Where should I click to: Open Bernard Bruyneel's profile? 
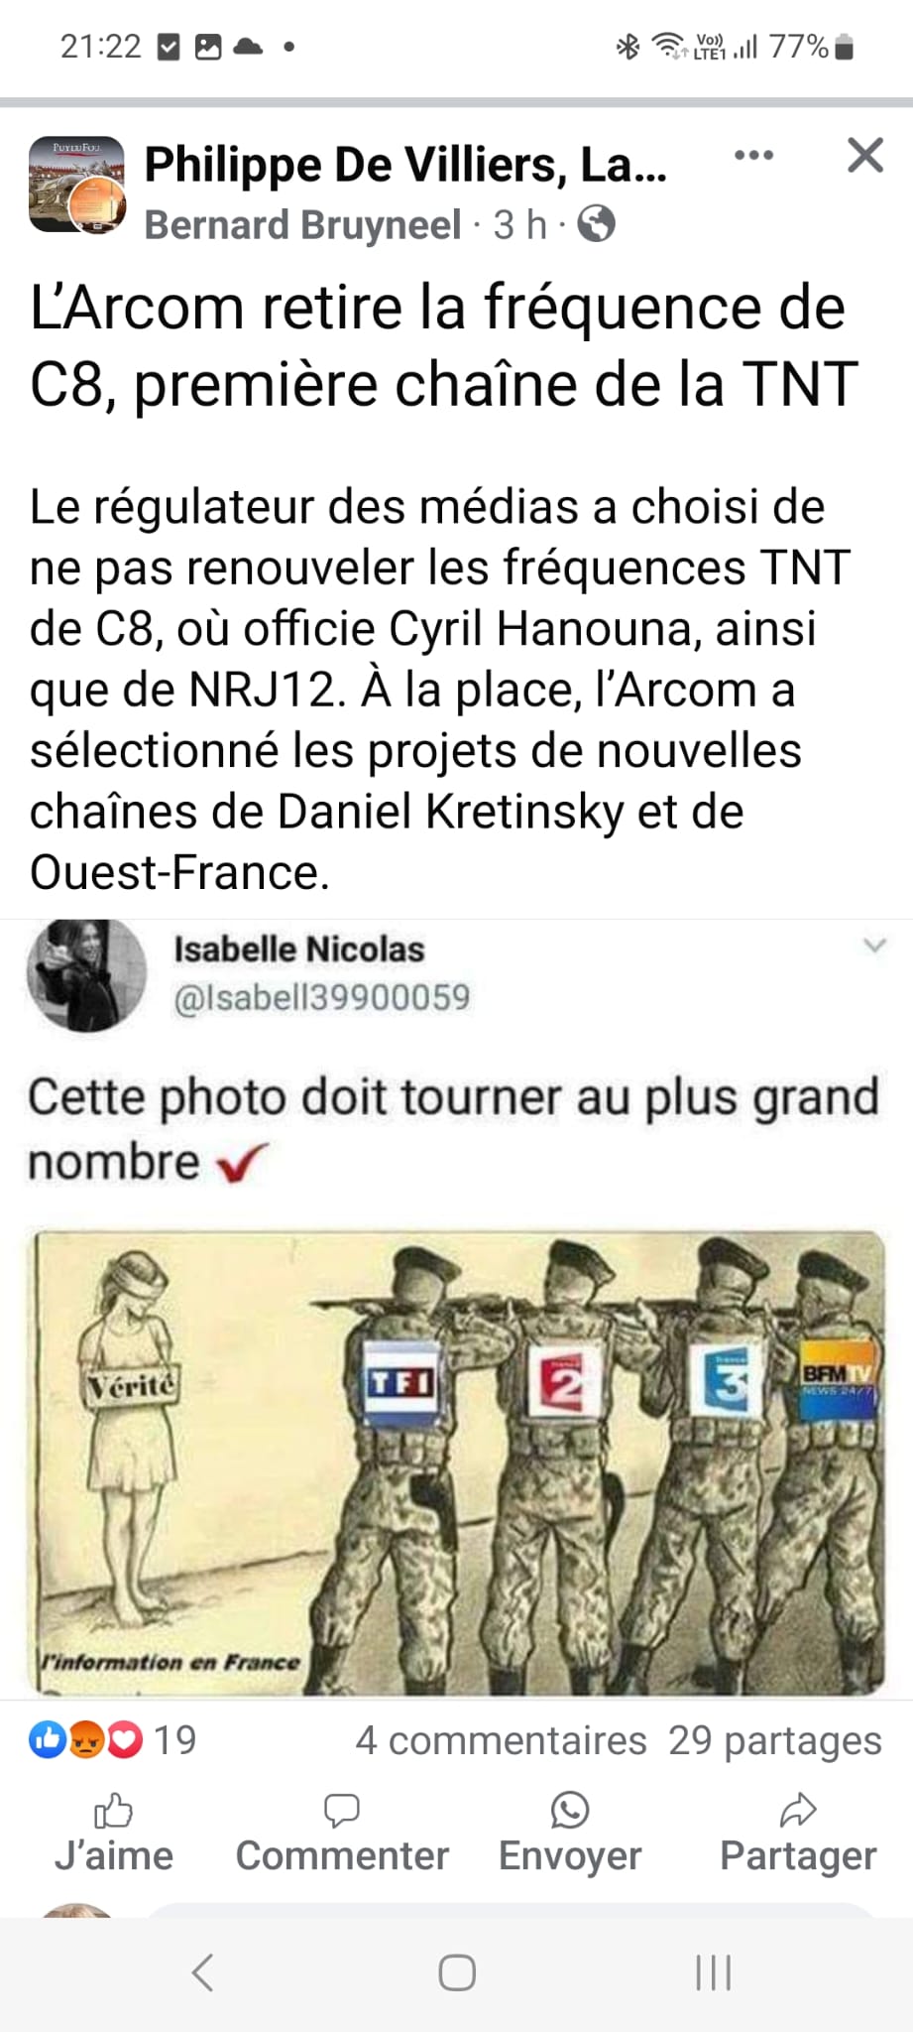point(302,225)
